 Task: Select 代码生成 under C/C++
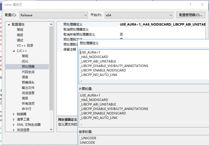28,72
